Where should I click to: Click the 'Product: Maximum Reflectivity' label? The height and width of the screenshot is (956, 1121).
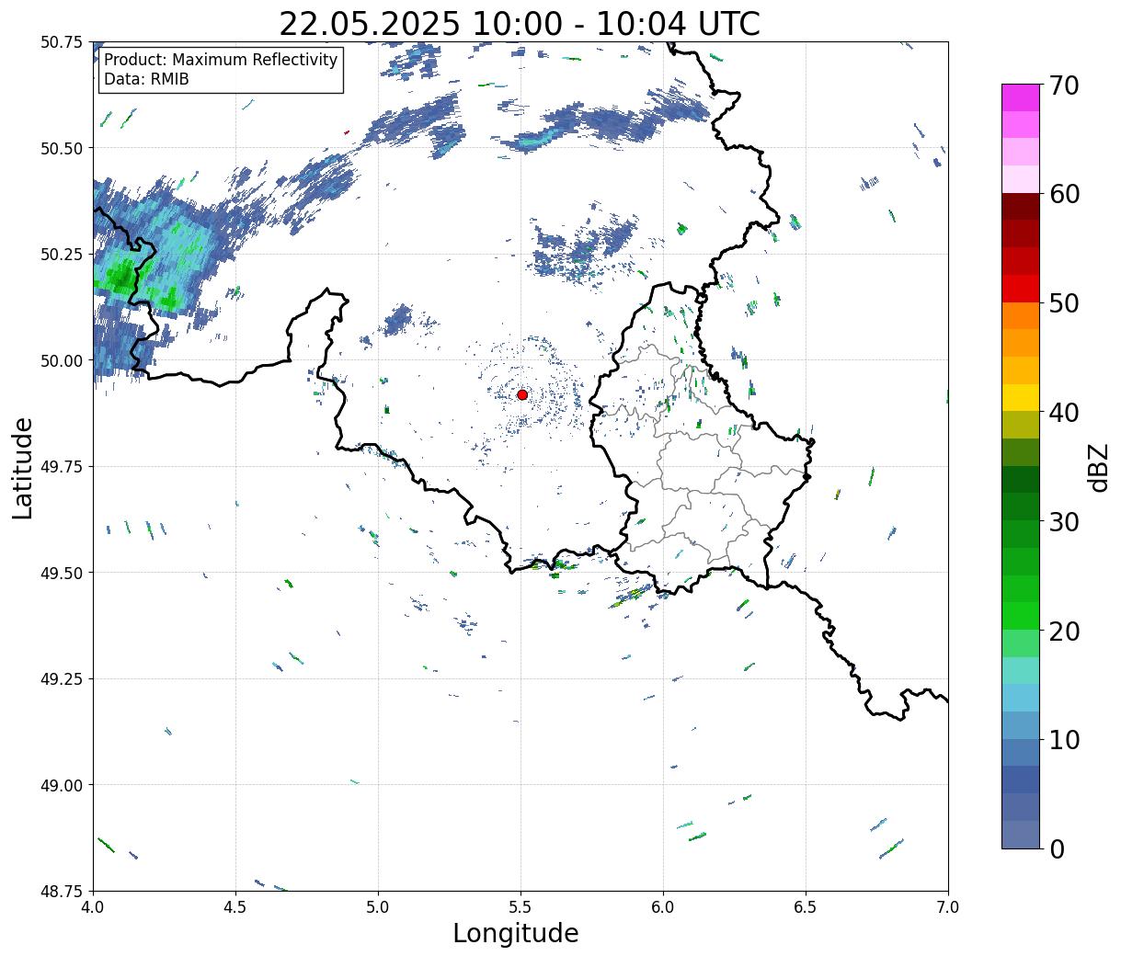pos(221,60)
